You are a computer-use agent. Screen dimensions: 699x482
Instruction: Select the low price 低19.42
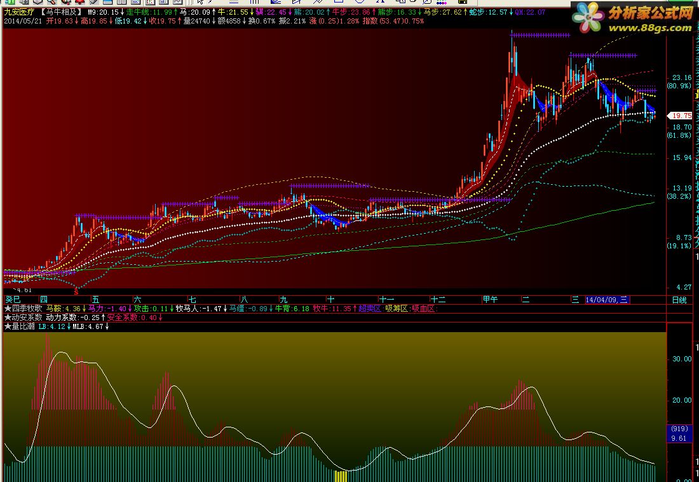click(x=128, y=21)
